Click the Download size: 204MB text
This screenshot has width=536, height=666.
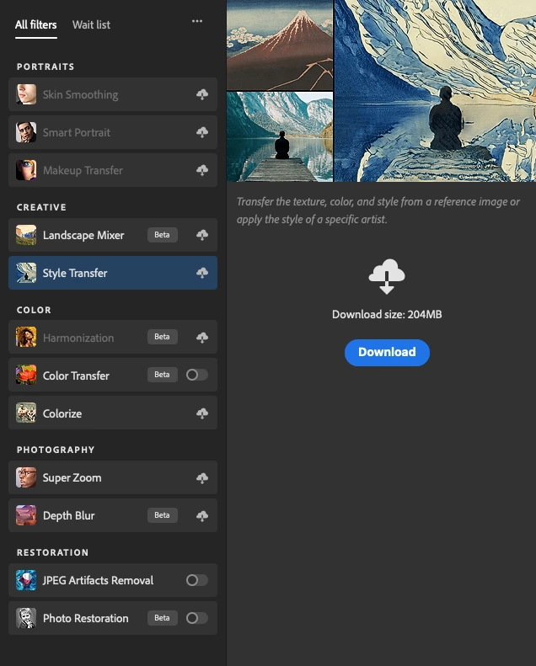pos(387,314)
